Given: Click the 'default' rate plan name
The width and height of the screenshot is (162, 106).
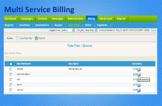Looking at the screenshot, I should tap(20, 69).
